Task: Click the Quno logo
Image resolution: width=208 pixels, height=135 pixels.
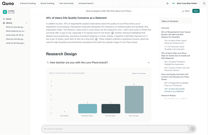Action: tap(8, 4)
